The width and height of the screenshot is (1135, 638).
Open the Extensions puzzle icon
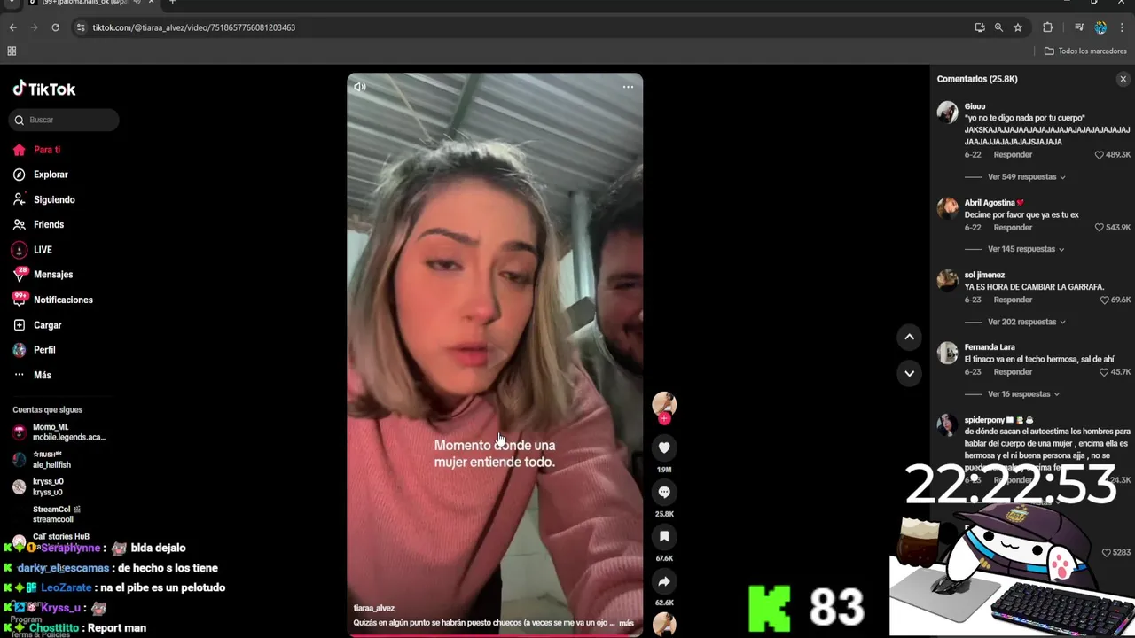tap(1047, 27)
